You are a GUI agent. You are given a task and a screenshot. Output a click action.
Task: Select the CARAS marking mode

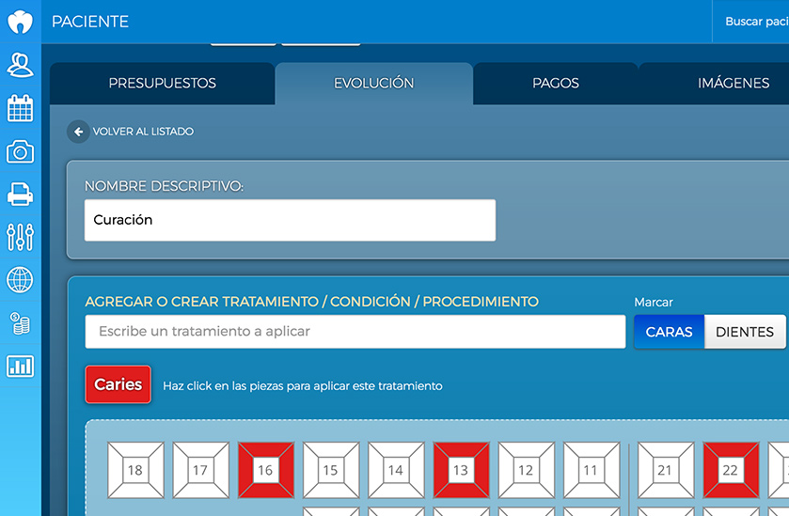pos(669,332)
